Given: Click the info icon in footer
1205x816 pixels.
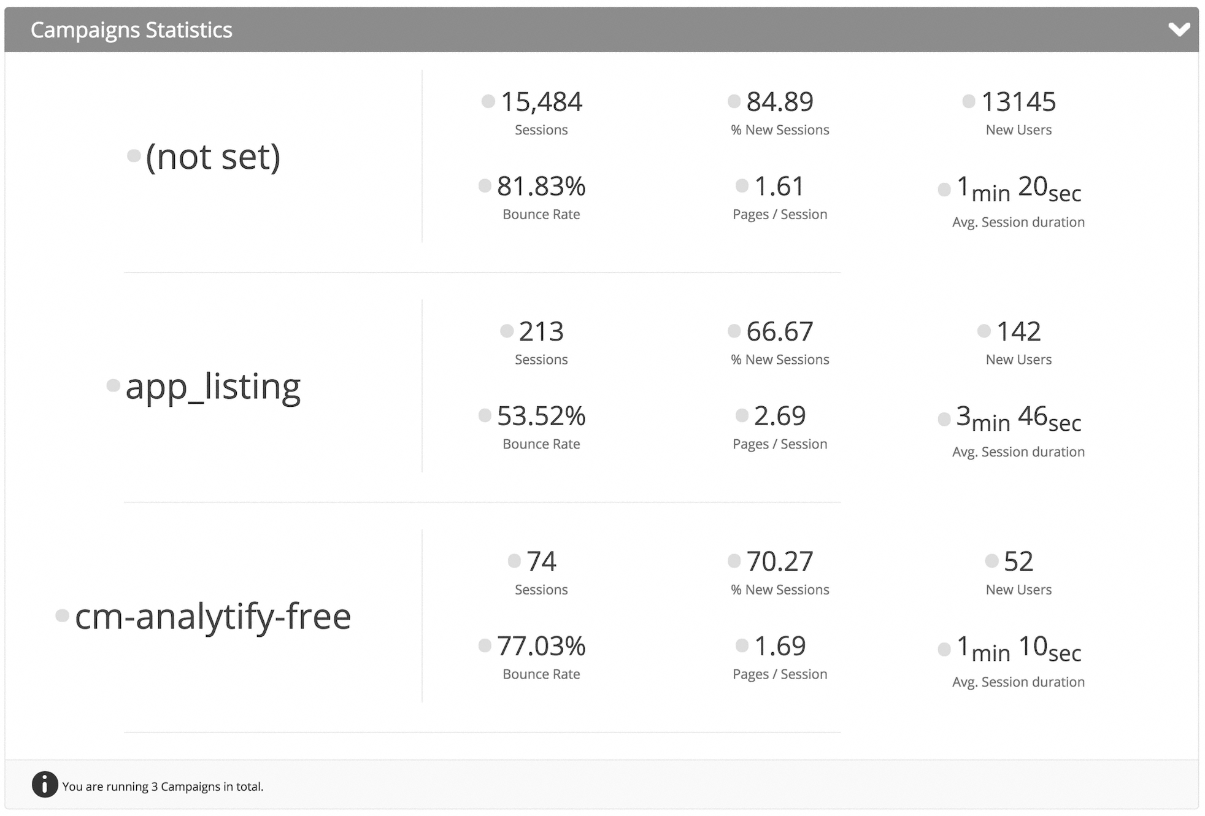Looking at the screenshot, I should coord(45,785).
